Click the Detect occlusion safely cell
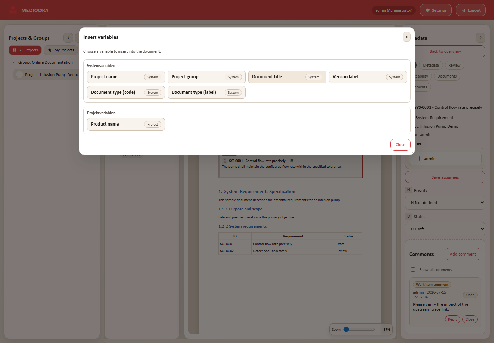Viewport: 494px width, 343px height. (293, 251)
